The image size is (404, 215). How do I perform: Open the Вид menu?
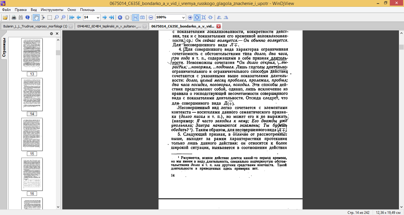coord(34,9)
